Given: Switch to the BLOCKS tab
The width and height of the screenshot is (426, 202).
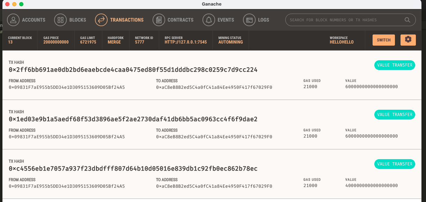Looking at the screenshot, I should [x=77, y=20].
